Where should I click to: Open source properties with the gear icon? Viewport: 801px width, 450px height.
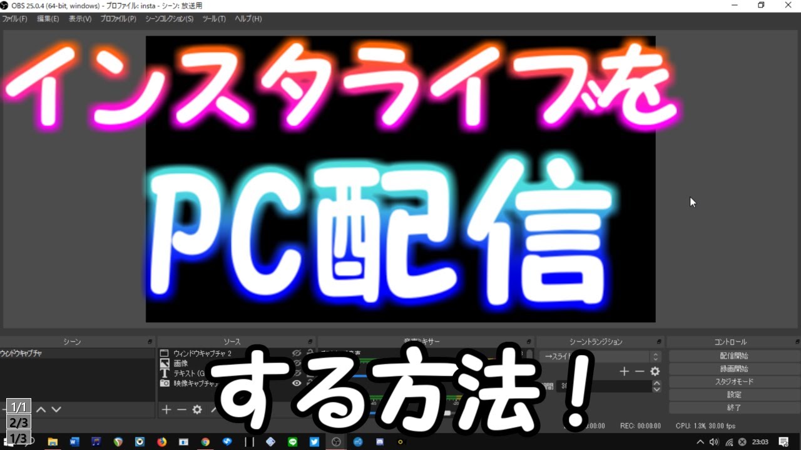(197, 410)
